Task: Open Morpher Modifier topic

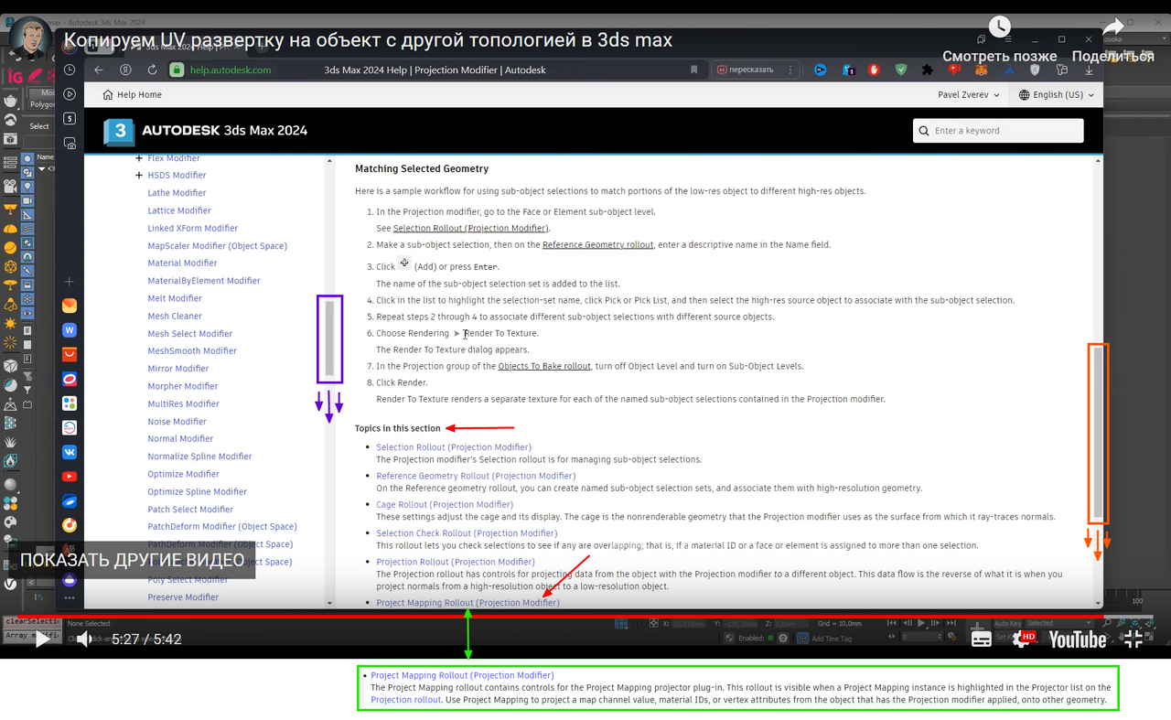Action: (x=183, y=386)
